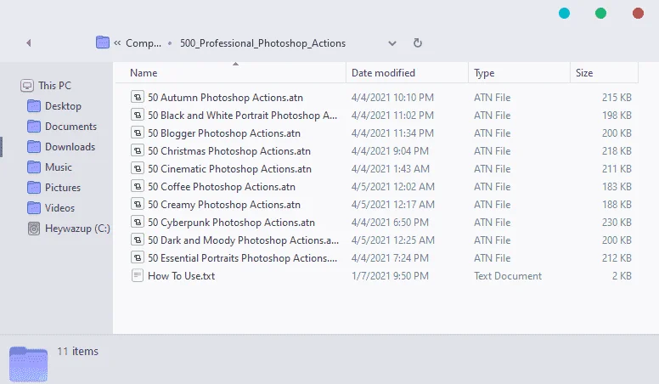The image size is (659, 384).
Task: Sort files by Date modified column
Action: click(x=383, y=73)
